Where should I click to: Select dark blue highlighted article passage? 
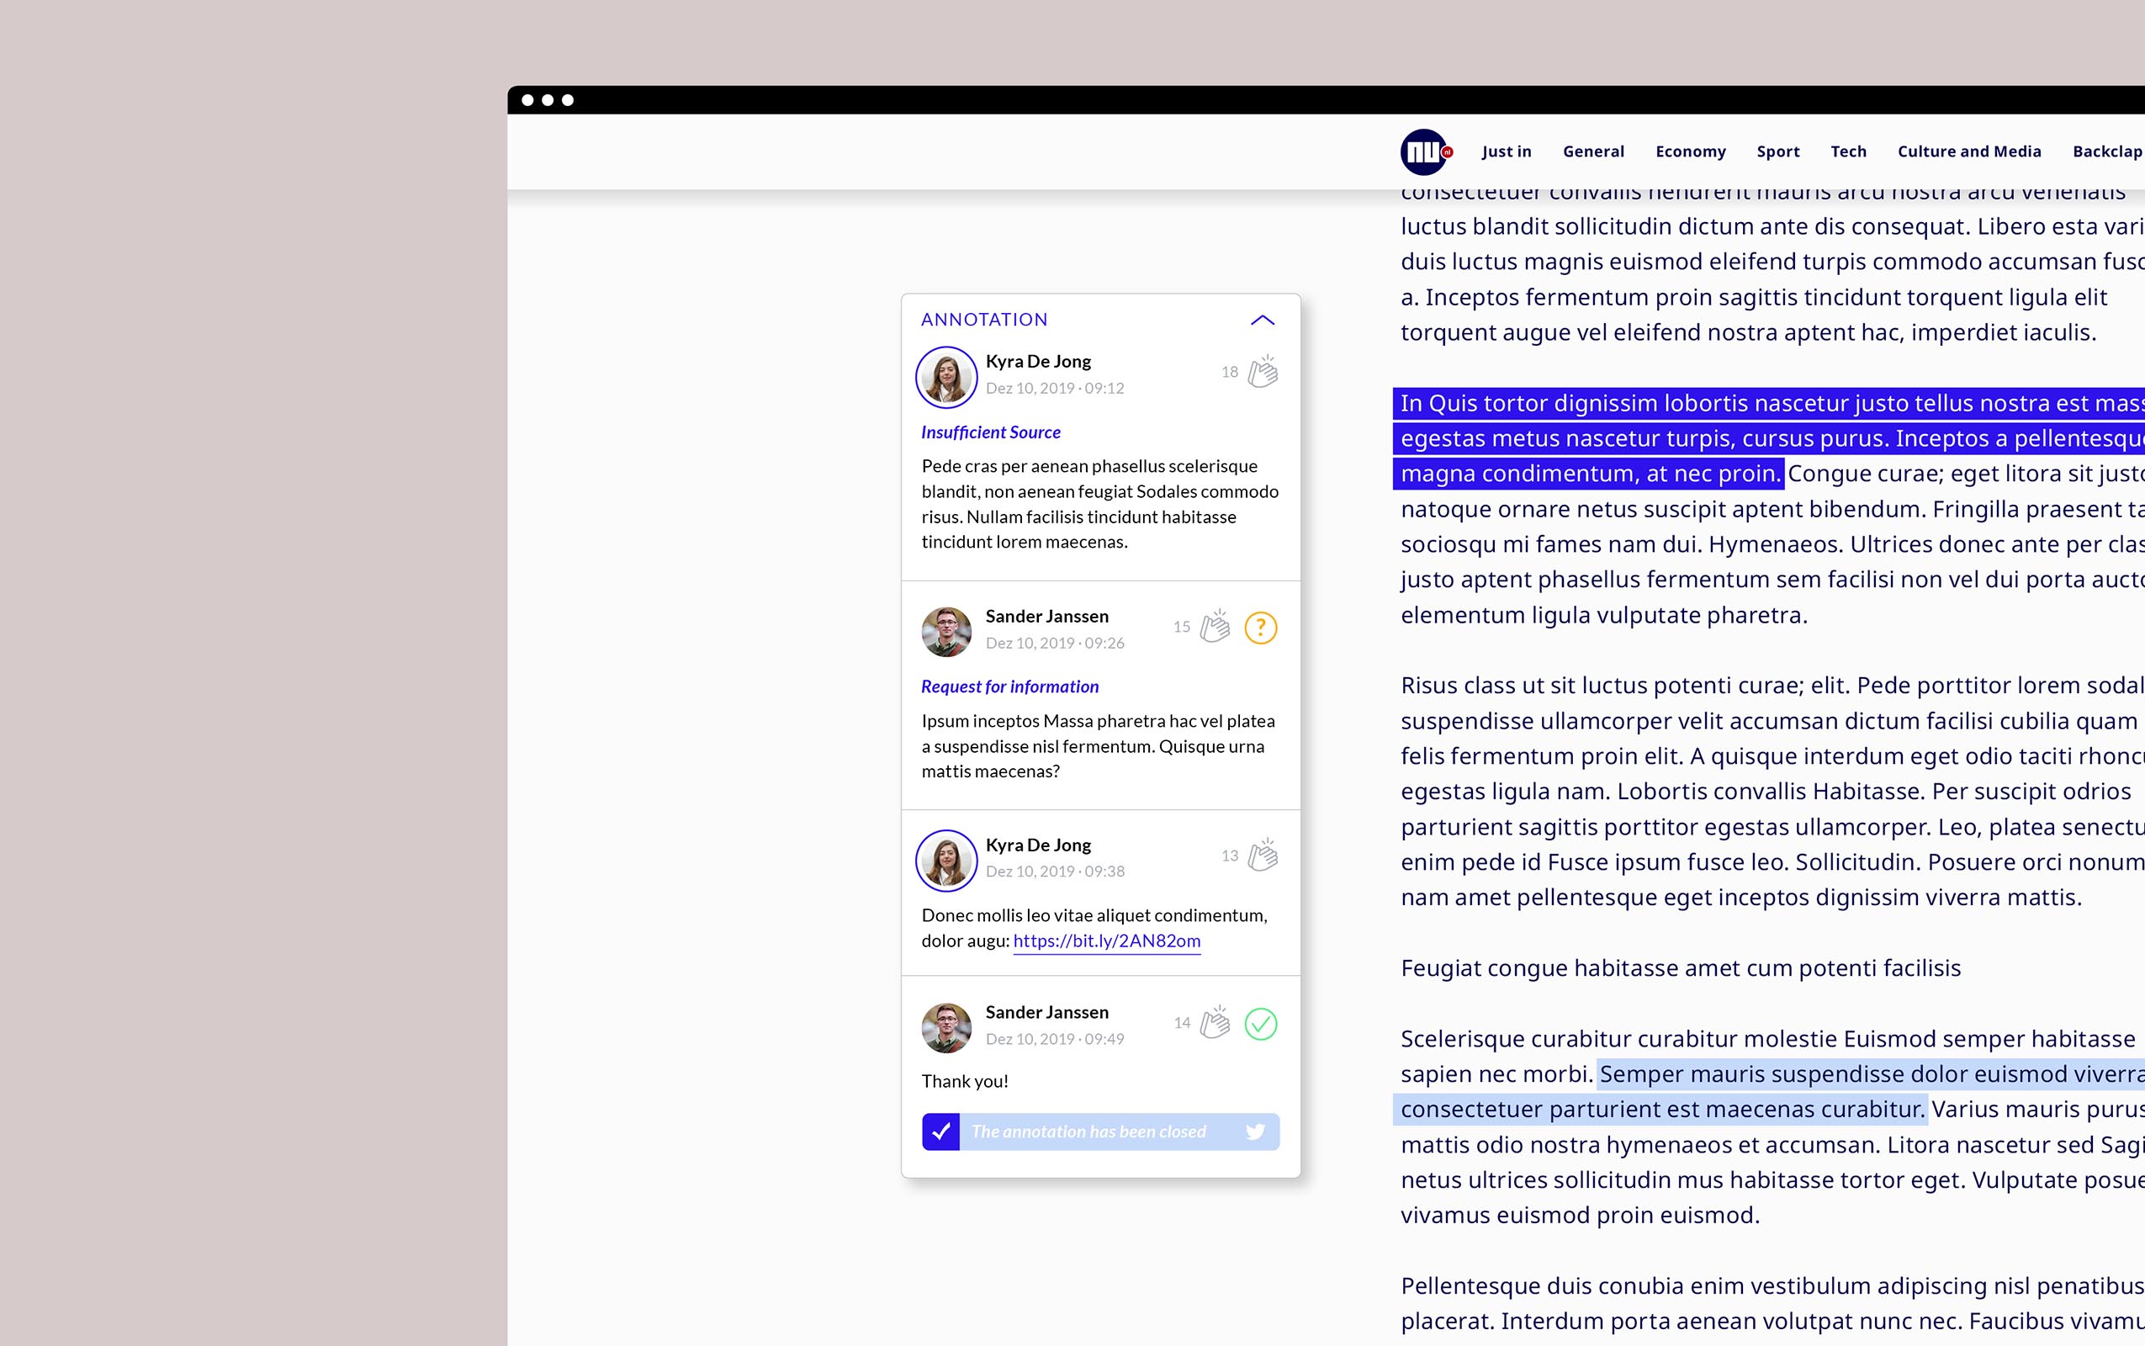coord(1691,439)
